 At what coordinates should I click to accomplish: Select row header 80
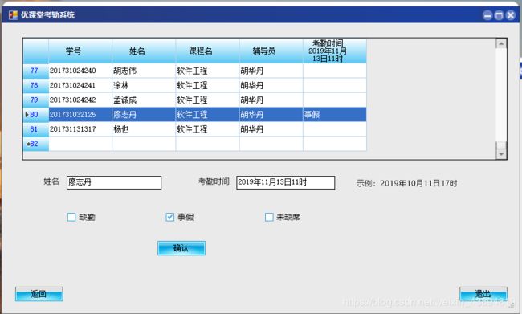click(36, 115)
